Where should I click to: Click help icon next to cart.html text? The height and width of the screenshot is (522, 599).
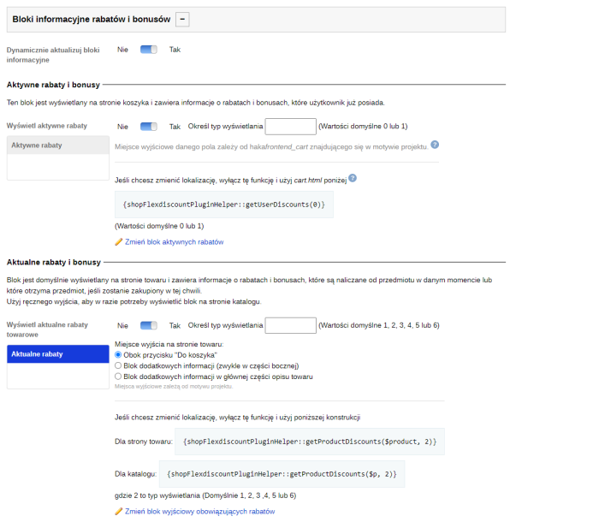[x=353, y=179]
